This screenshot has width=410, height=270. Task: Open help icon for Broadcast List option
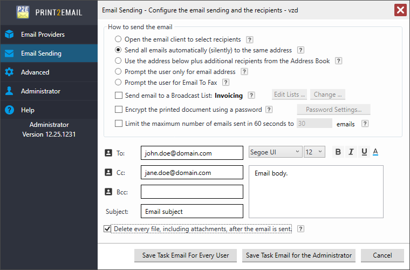pos(251,96)
